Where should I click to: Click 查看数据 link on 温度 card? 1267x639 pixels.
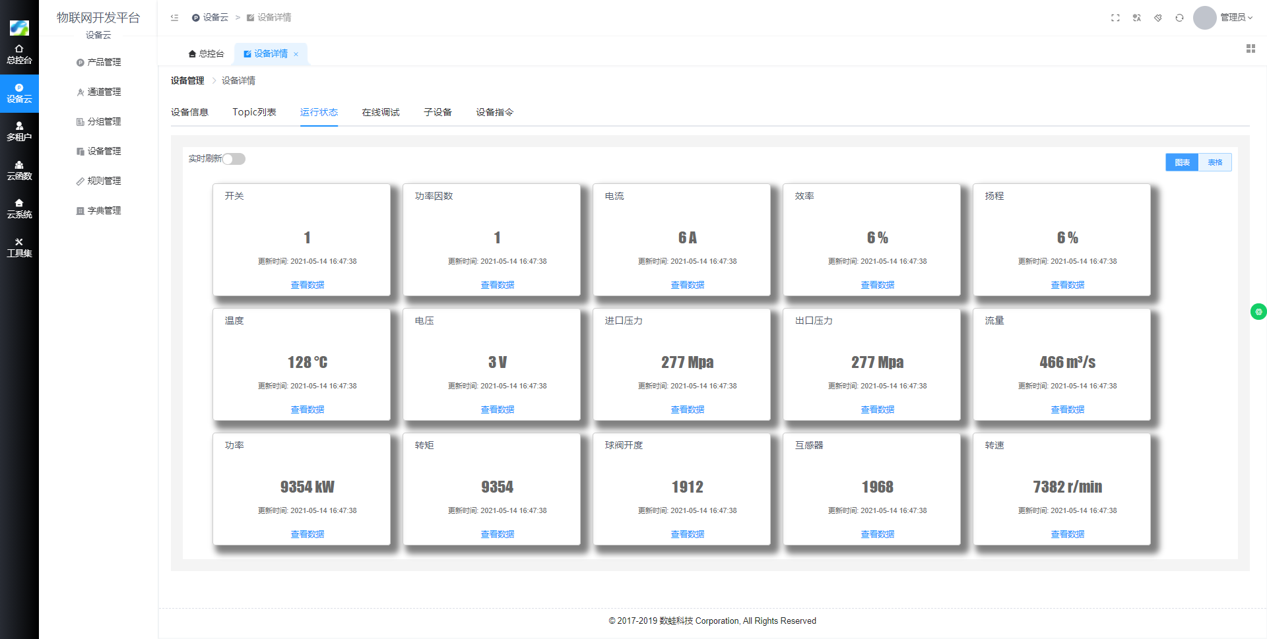point(308,410)
